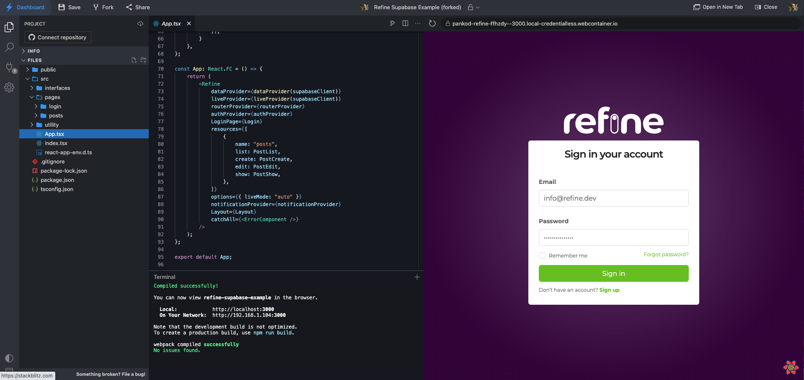Collapse the src folder

84,79
